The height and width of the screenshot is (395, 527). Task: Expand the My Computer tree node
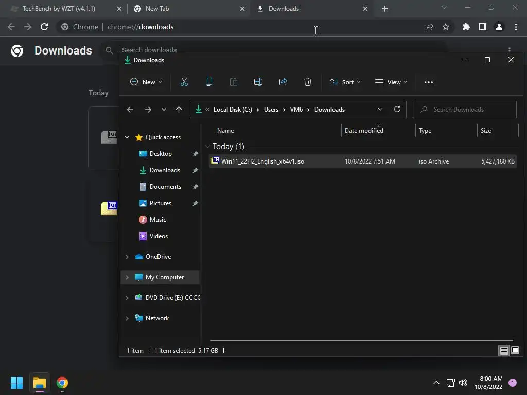127,277
